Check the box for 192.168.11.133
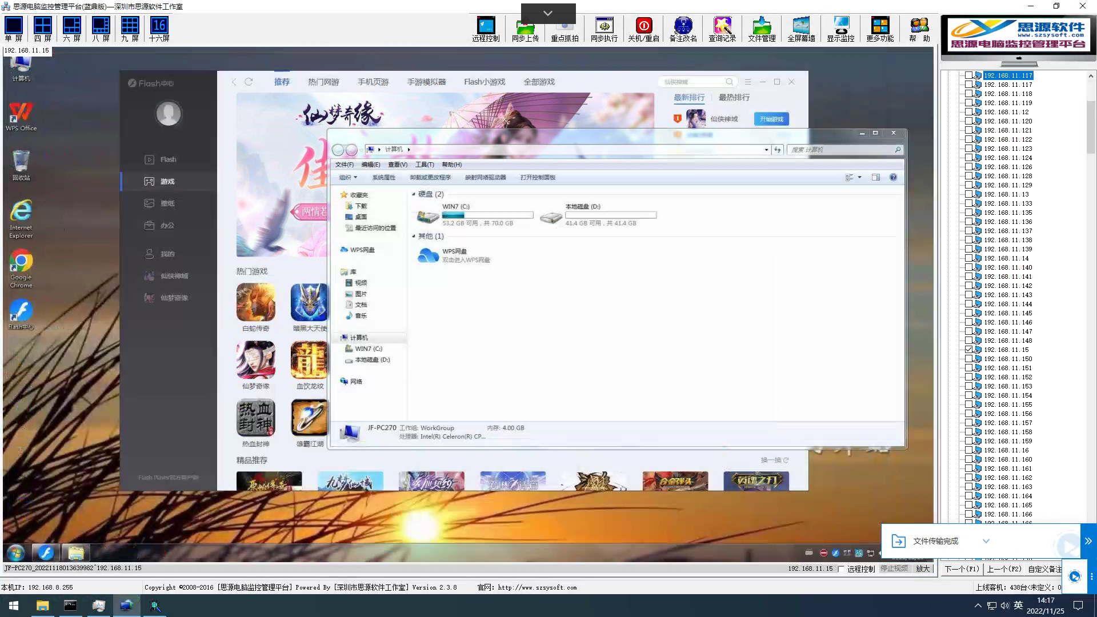The width and height of the screenshot is (1097, 617). [968, 203]
